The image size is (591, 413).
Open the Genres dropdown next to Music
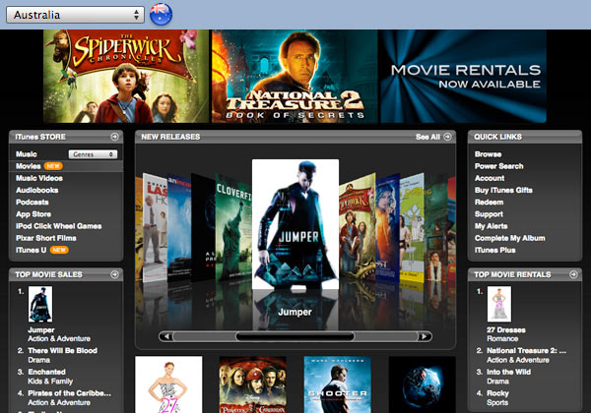click(95, 154)
